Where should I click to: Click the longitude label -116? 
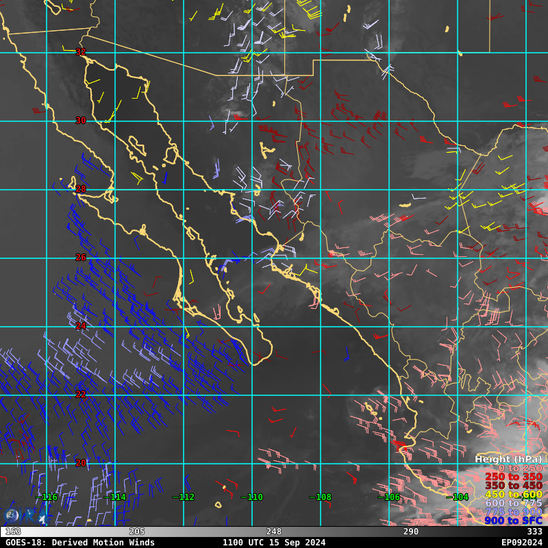click(46, 497)
